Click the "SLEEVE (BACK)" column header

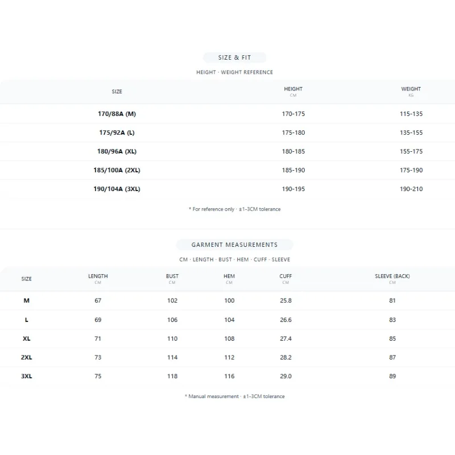[x=392, y=276]
